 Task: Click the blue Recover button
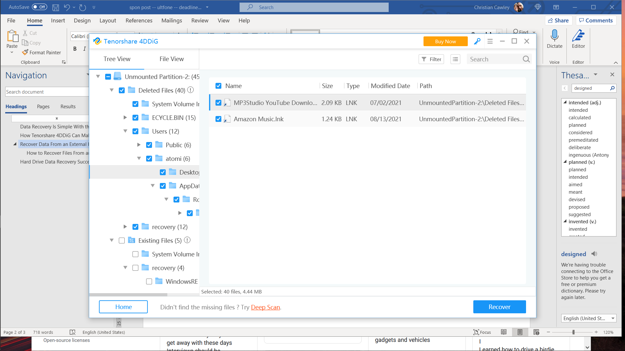499,307
